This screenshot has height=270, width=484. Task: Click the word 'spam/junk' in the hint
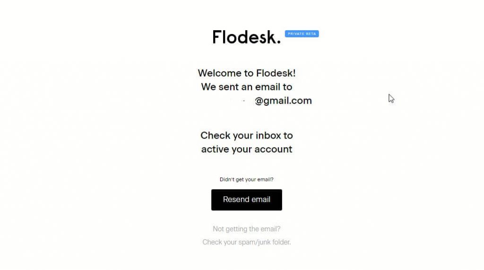[254, 242]
